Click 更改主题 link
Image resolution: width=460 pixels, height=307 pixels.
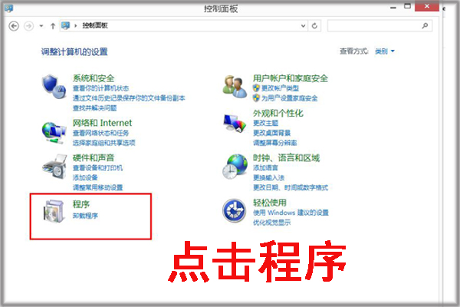(265, 123)
